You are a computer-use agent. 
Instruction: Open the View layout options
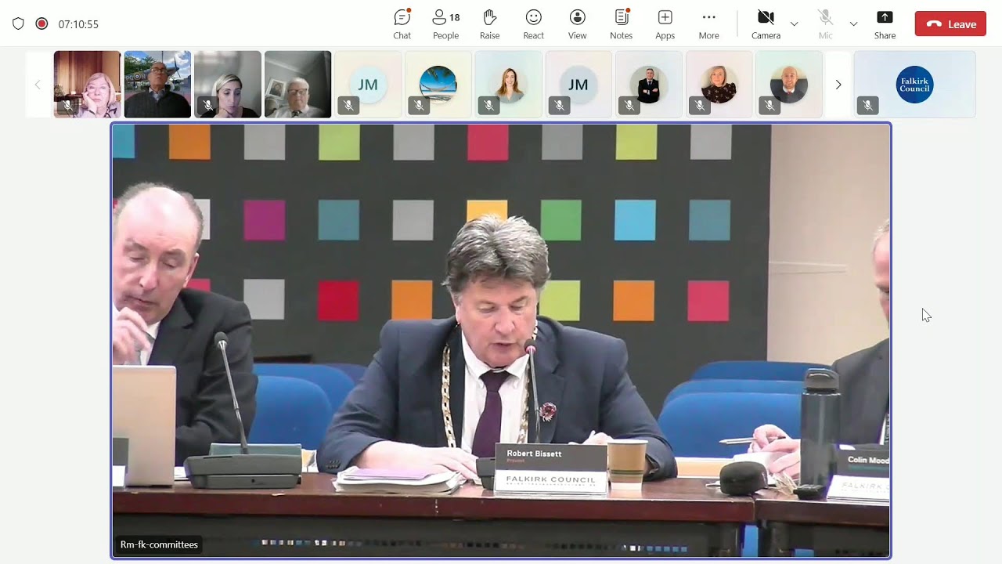click(x=578, y=24)
